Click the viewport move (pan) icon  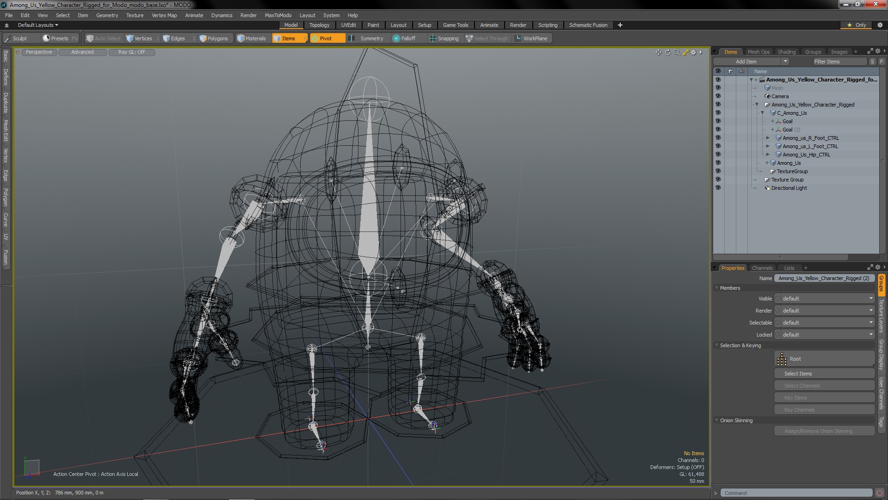[658, 52]
